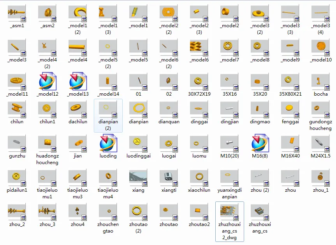Select the jian key part icon
The width and height of the screenshot is (336, 245).
click(x=77, y=144)
